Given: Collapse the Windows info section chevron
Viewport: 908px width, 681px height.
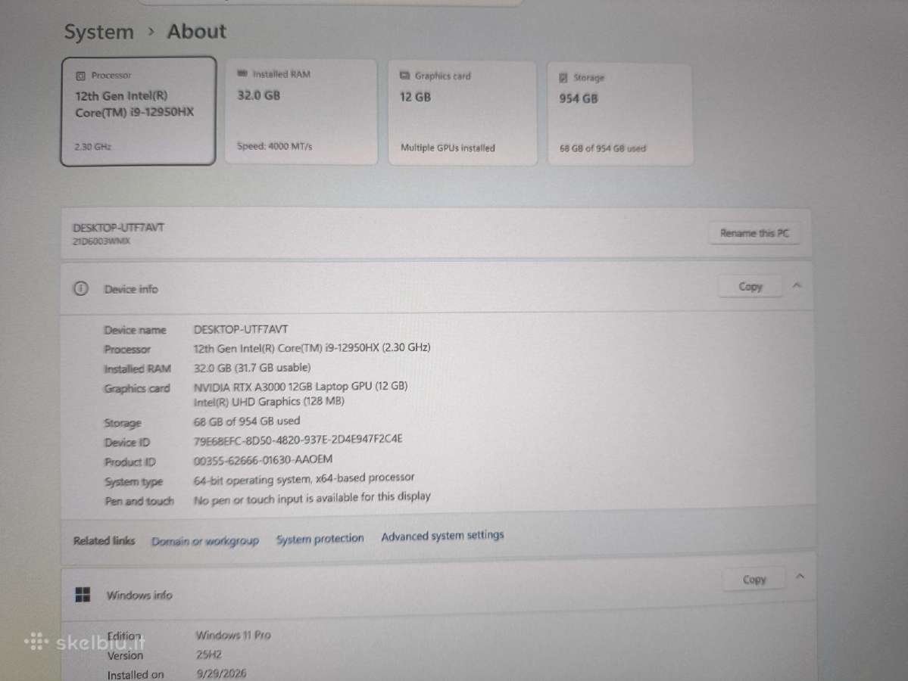Looking at the screenshot, I should point(800,577).
